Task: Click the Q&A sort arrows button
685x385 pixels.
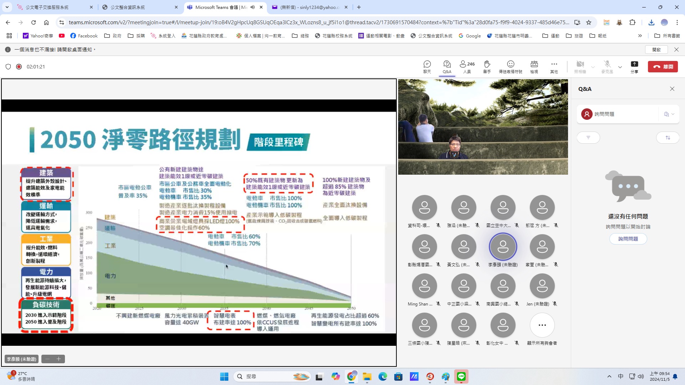Action: click(x=668, y=138)
